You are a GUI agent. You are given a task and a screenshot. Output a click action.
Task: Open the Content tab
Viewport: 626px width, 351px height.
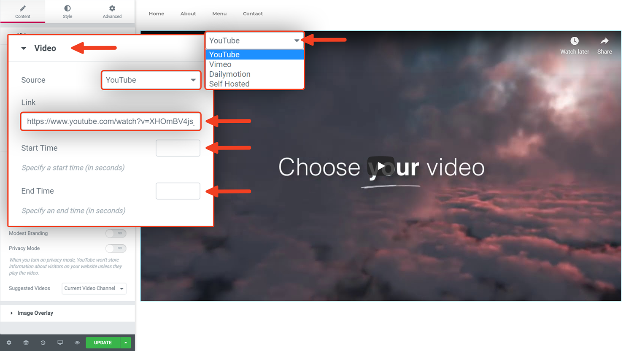tap(23, 12)
